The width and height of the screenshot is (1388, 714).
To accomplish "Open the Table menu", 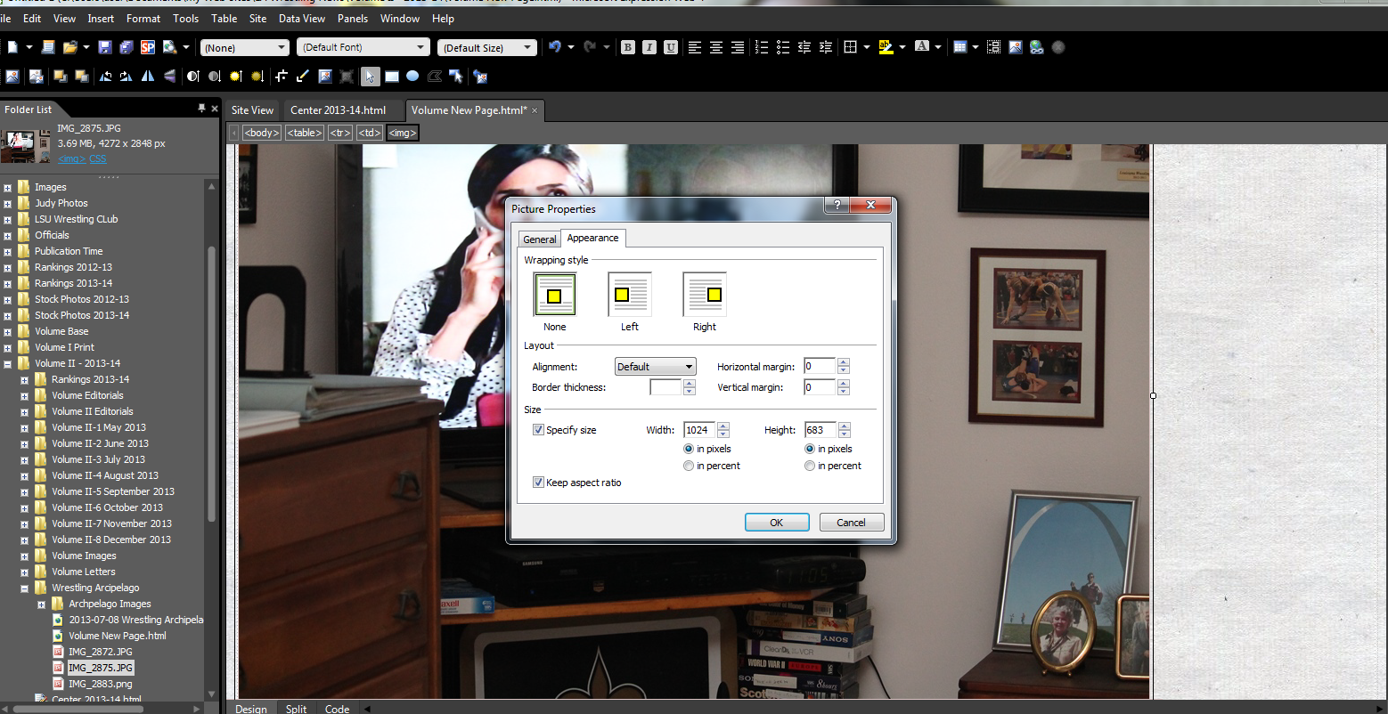I will click(x=225, y=18).
